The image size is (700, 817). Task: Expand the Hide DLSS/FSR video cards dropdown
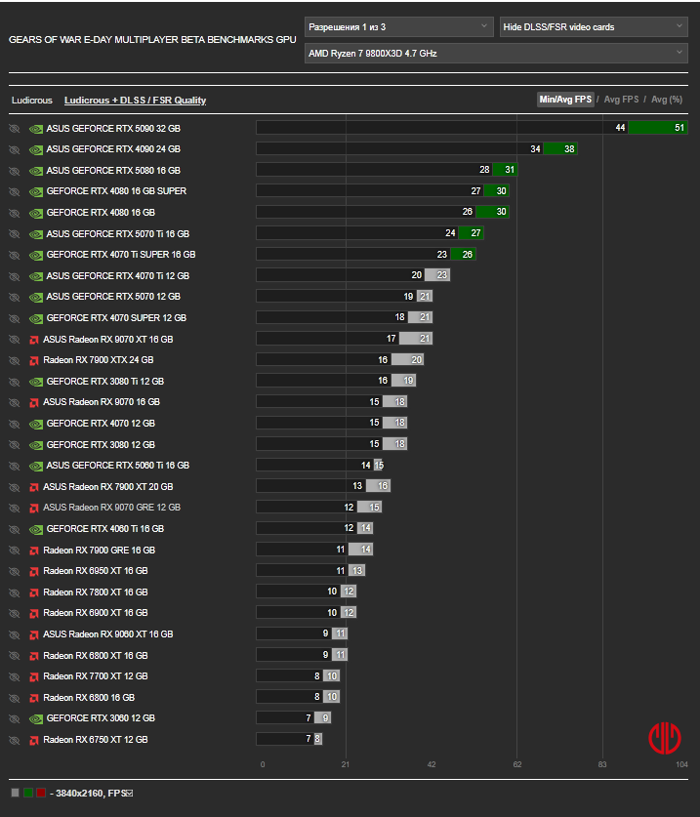click(x=594, y=27)
